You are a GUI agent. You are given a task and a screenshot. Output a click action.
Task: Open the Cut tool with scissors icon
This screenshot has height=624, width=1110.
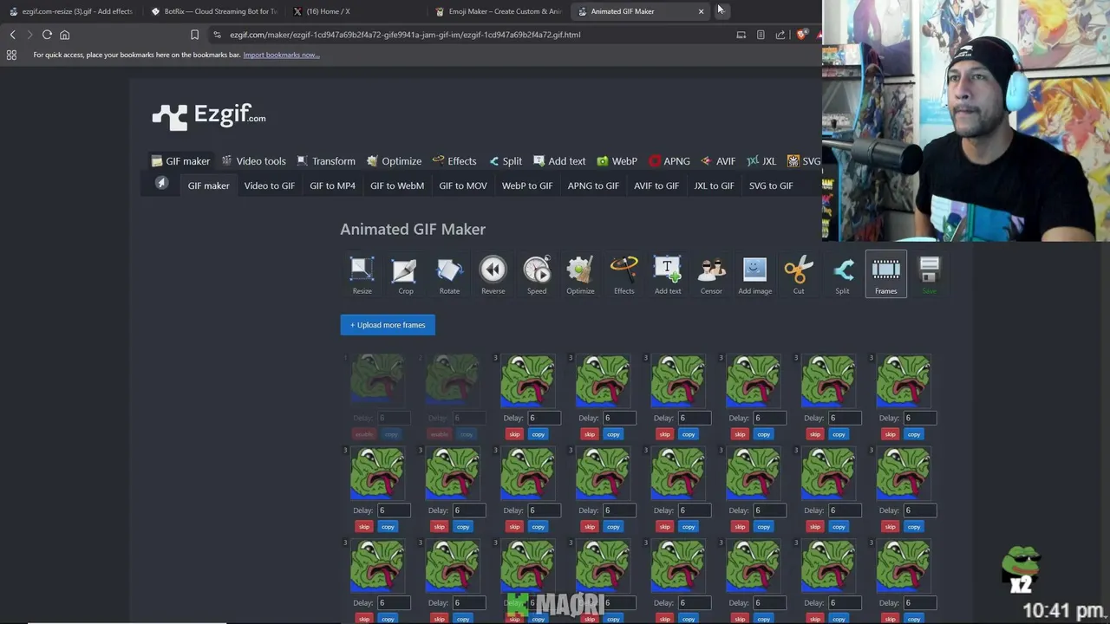tap(799, 275)
